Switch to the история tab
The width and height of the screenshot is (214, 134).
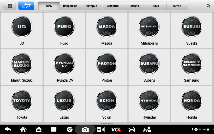tap(91, 6)
